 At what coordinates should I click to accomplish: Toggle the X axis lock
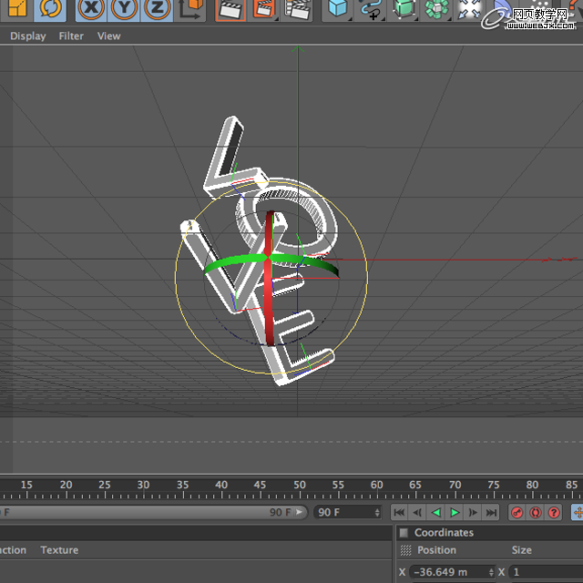tap(91, 9)
